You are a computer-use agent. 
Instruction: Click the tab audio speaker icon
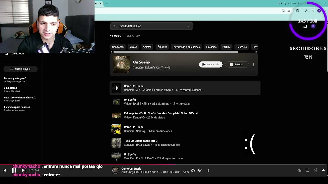96,3
